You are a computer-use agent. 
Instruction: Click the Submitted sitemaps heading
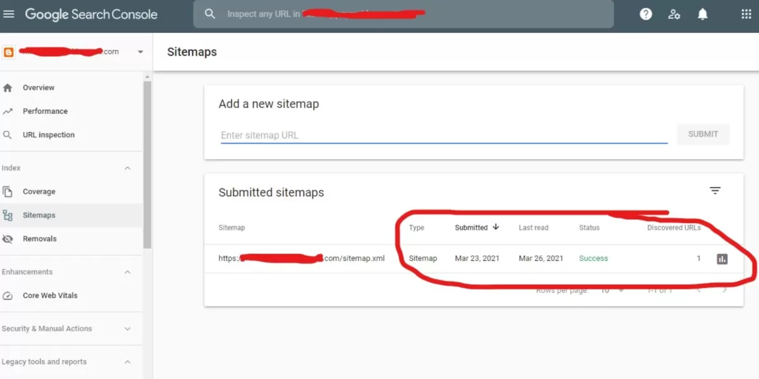271,193
